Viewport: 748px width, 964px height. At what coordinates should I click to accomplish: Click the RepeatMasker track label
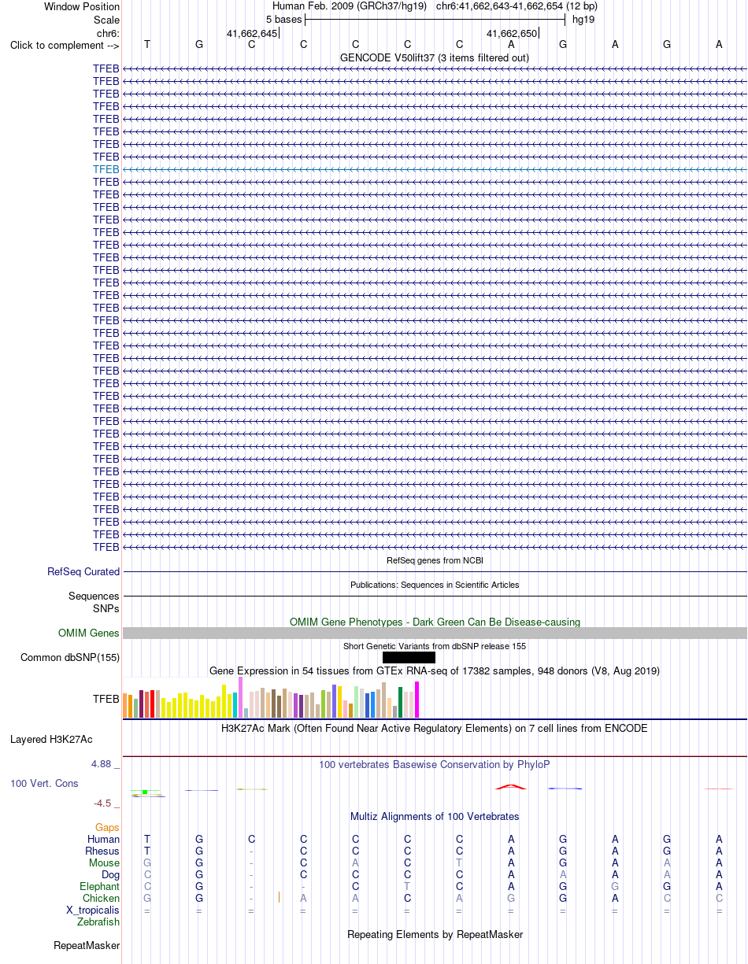click(87, 946)
